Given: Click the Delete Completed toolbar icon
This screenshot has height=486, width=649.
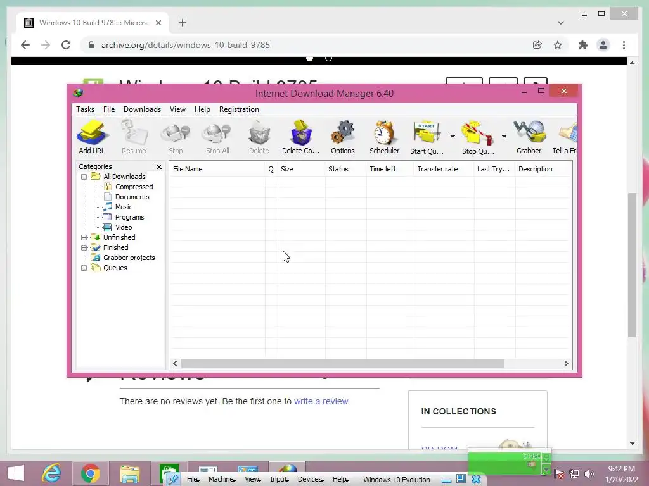Looking at the screenshot, I should click(301, 137).
